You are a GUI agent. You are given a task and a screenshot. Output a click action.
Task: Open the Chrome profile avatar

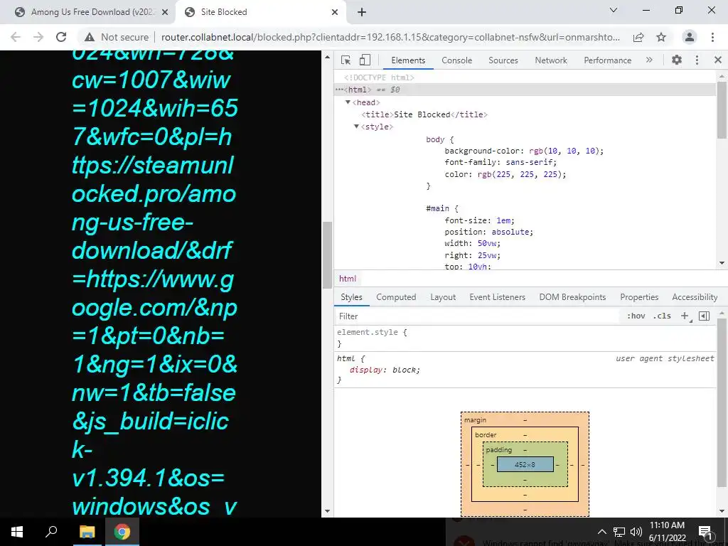click(690, 37)
